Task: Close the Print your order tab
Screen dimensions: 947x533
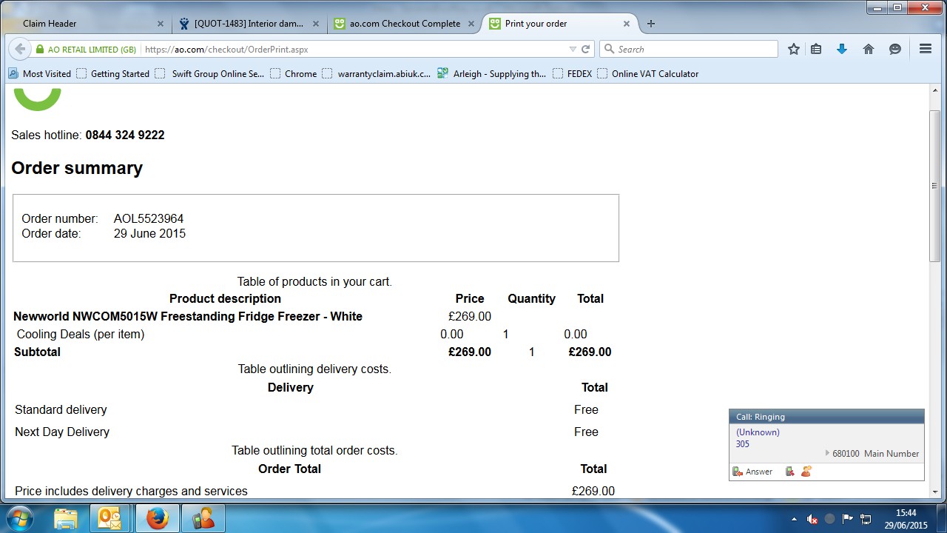Action: (x=627, y=24)
